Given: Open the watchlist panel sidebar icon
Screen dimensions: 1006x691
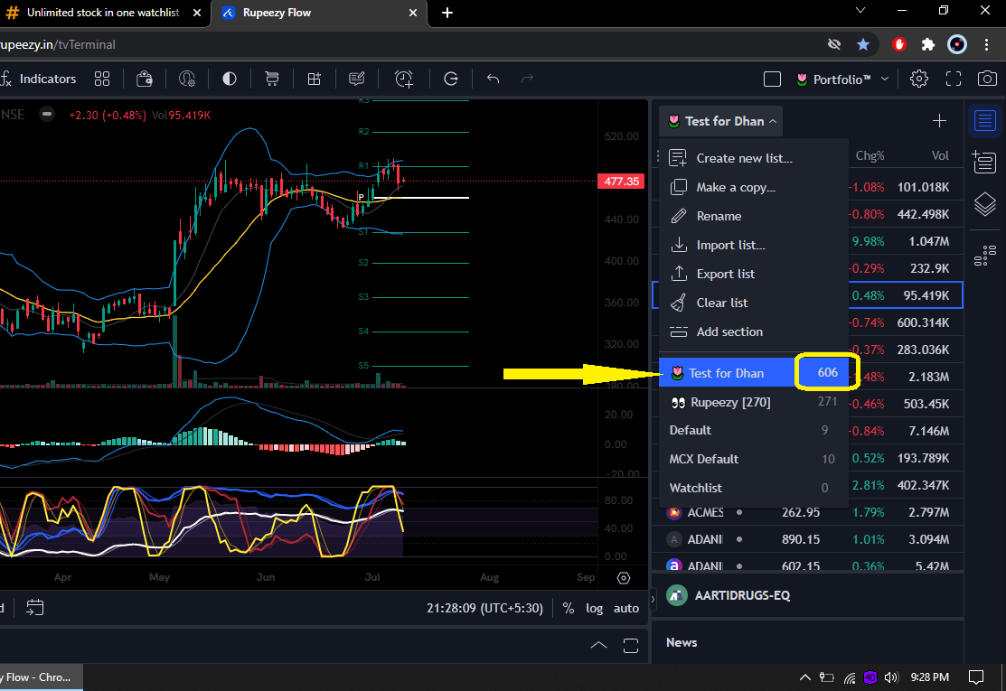Looking at the screenshot, I should pyautogui.click(x=985, y=120).
